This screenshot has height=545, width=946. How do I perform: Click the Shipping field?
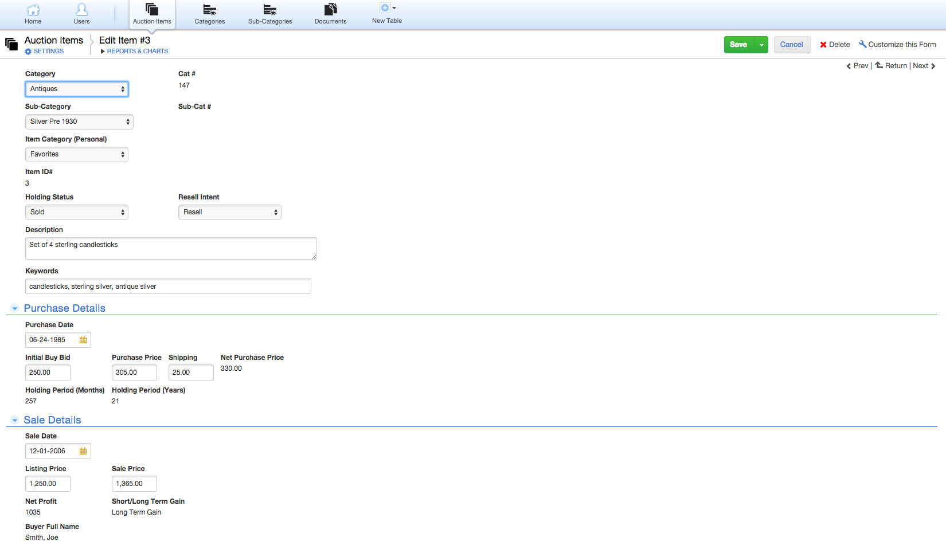[191, 373]
